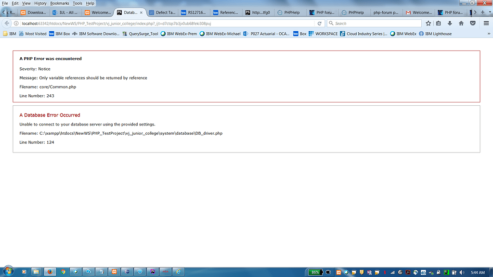Click the Windows Start button
The width and height of the screenshot is (493, 277).
9,272
